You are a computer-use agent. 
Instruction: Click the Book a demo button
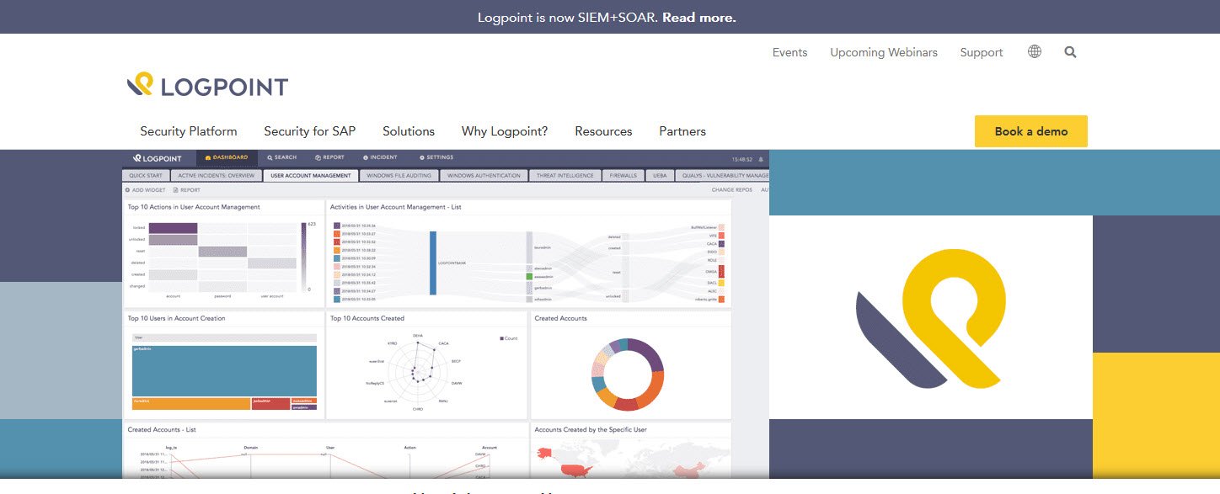click(x=1031, y=131)
